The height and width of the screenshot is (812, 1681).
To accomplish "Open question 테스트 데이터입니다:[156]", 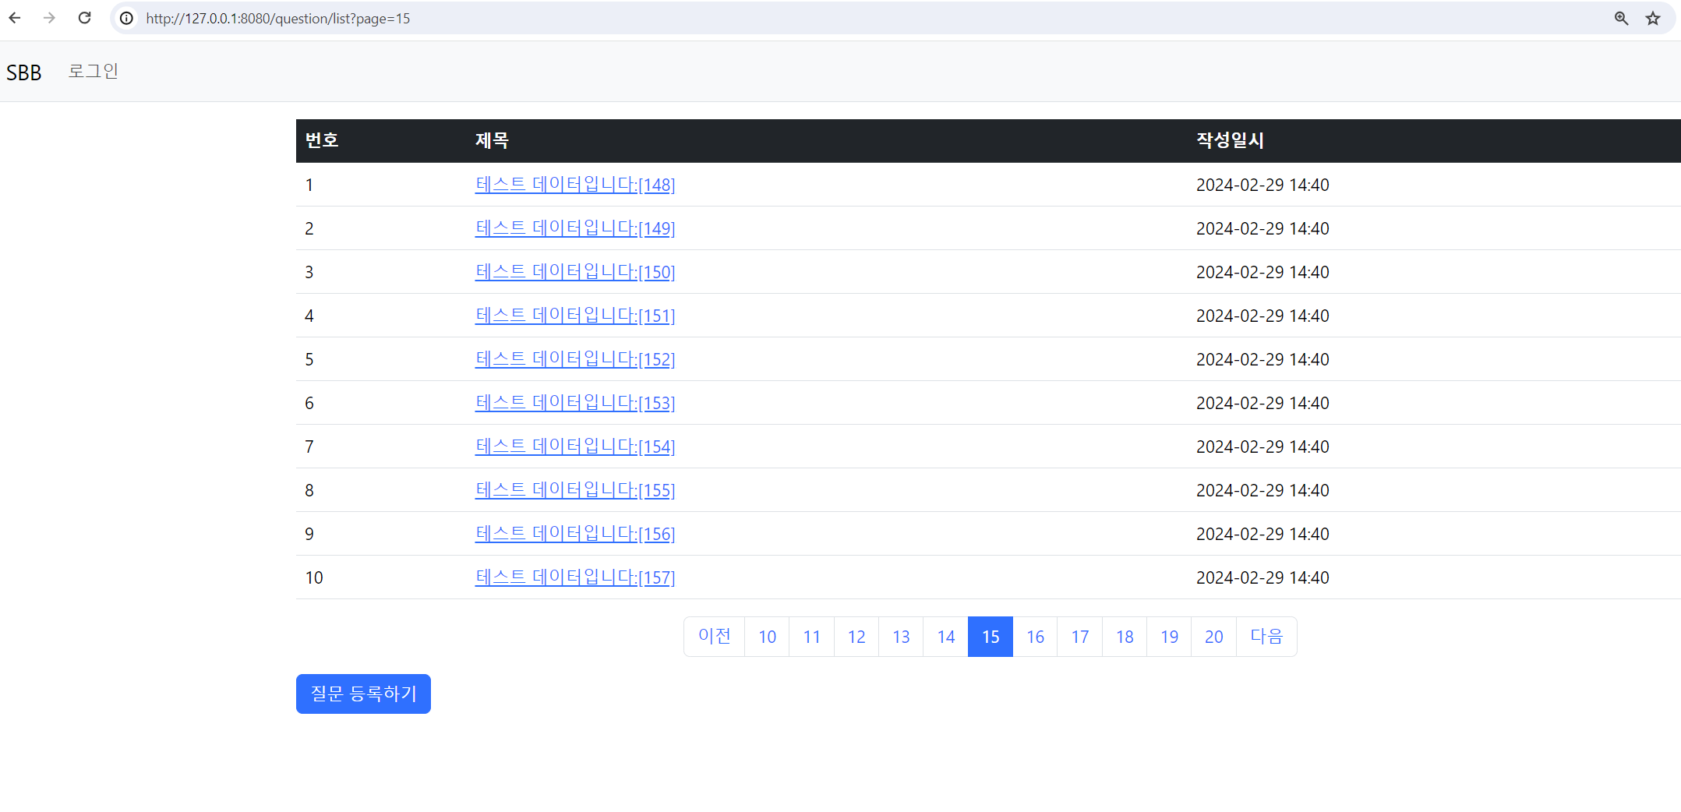I will pos(575,534).
